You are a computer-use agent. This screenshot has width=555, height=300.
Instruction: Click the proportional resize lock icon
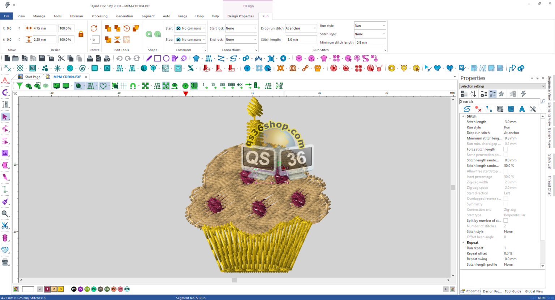click(x=81, y=34)
